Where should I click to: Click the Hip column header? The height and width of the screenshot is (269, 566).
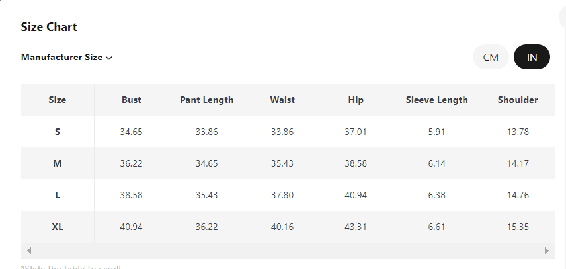(x=356, y=100)
